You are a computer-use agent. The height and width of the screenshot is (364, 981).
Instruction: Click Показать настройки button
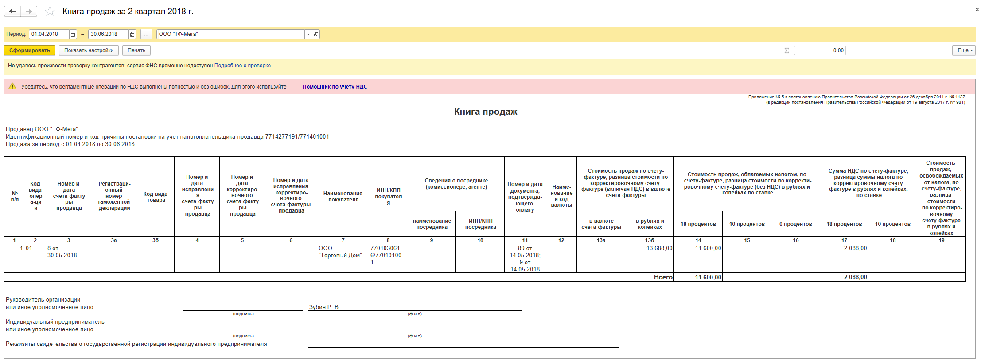[89, 50]
